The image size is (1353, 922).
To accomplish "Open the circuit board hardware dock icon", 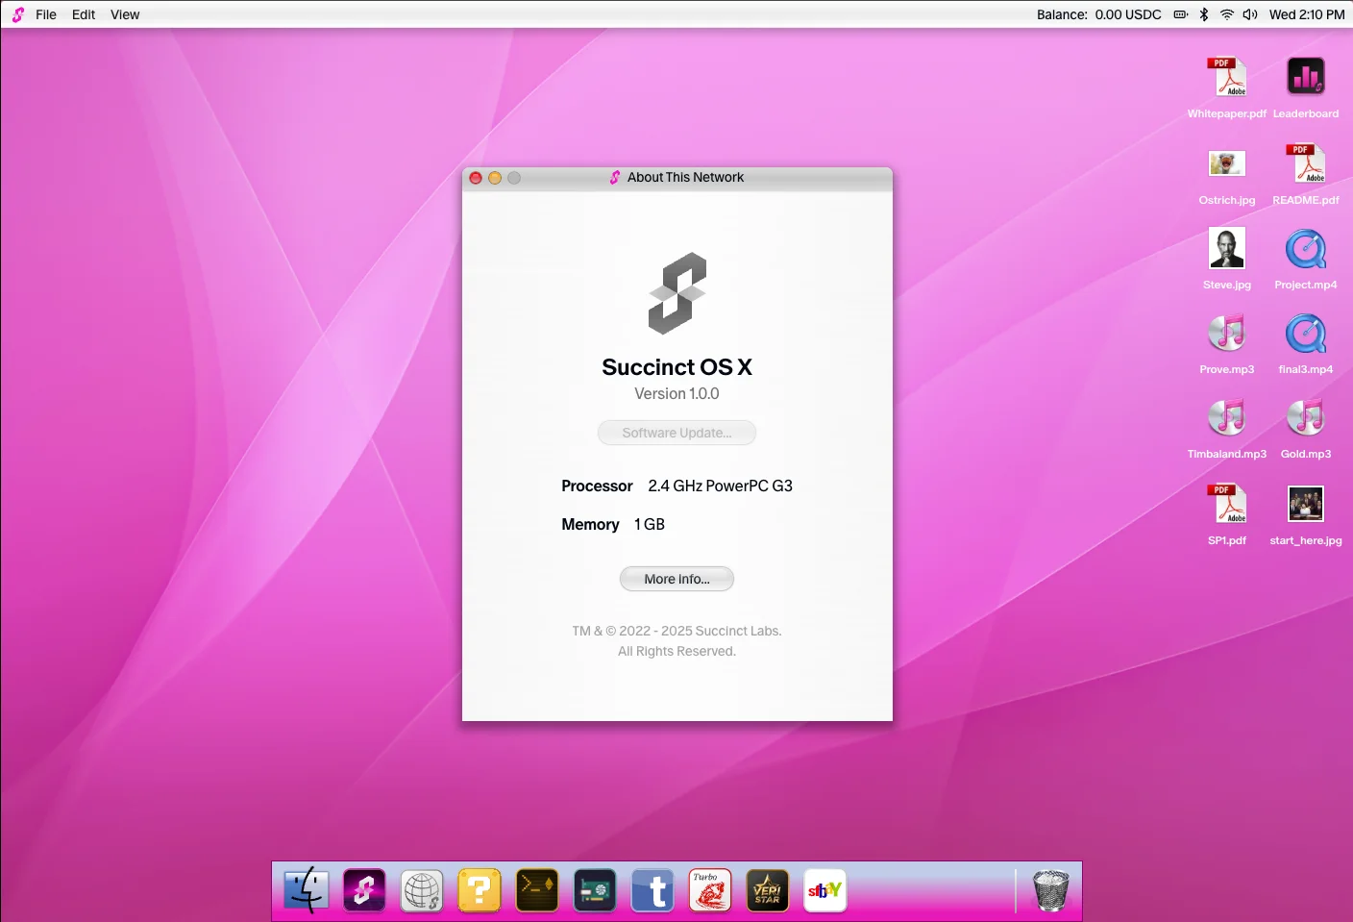I will coord(595,890).
